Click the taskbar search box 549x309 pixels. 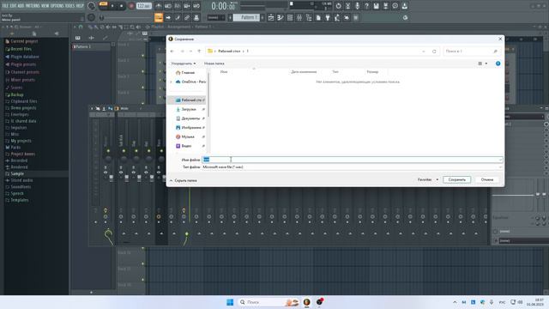(268, 302)
